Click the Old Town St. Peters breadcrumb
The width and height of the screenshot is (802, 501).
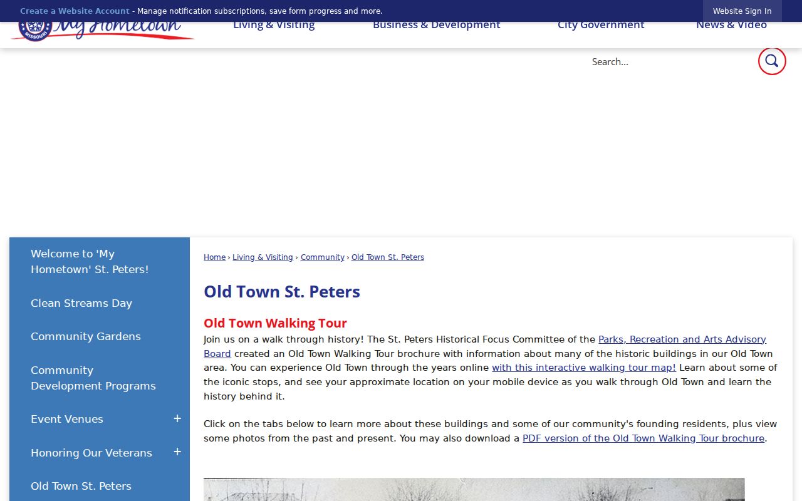click(x=387, y=257)
